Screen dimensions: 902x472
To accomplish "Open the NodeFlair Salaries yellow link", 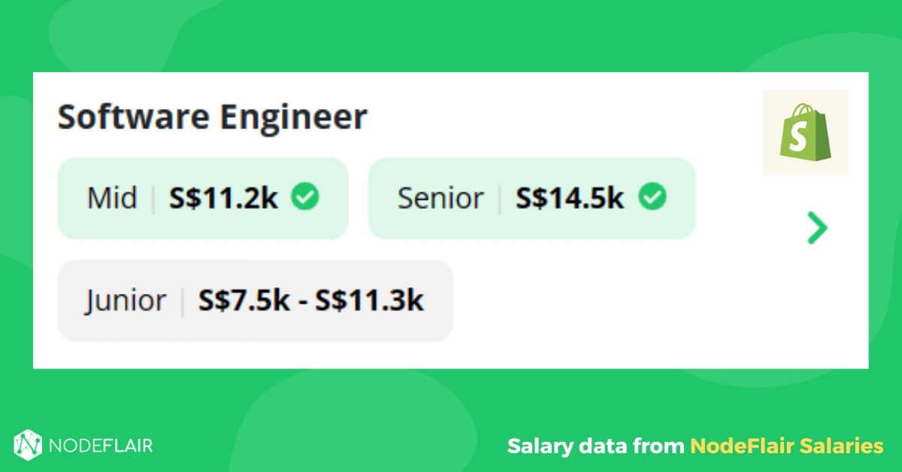I will coord(786,446).
